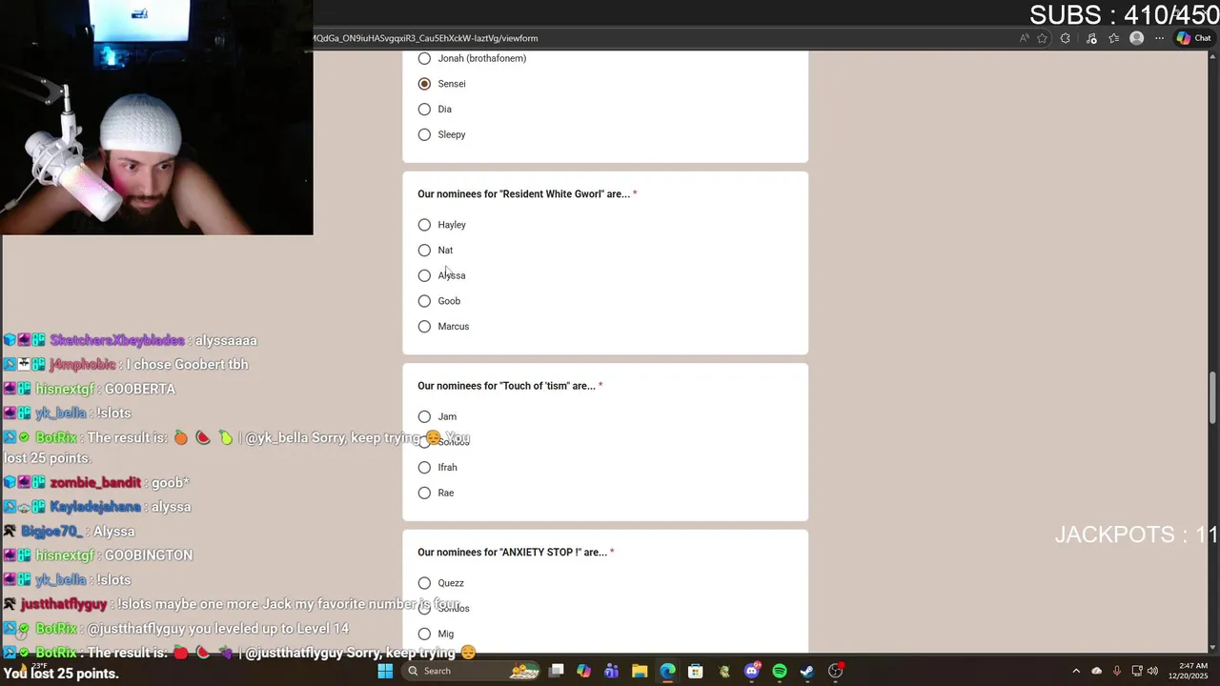Open Microsoft Store from the taskbar

click(x=696, y=671)
